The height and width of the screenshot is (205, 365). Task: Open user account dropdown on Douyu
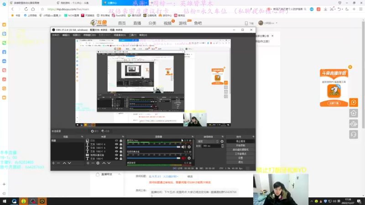coord(268,23)
